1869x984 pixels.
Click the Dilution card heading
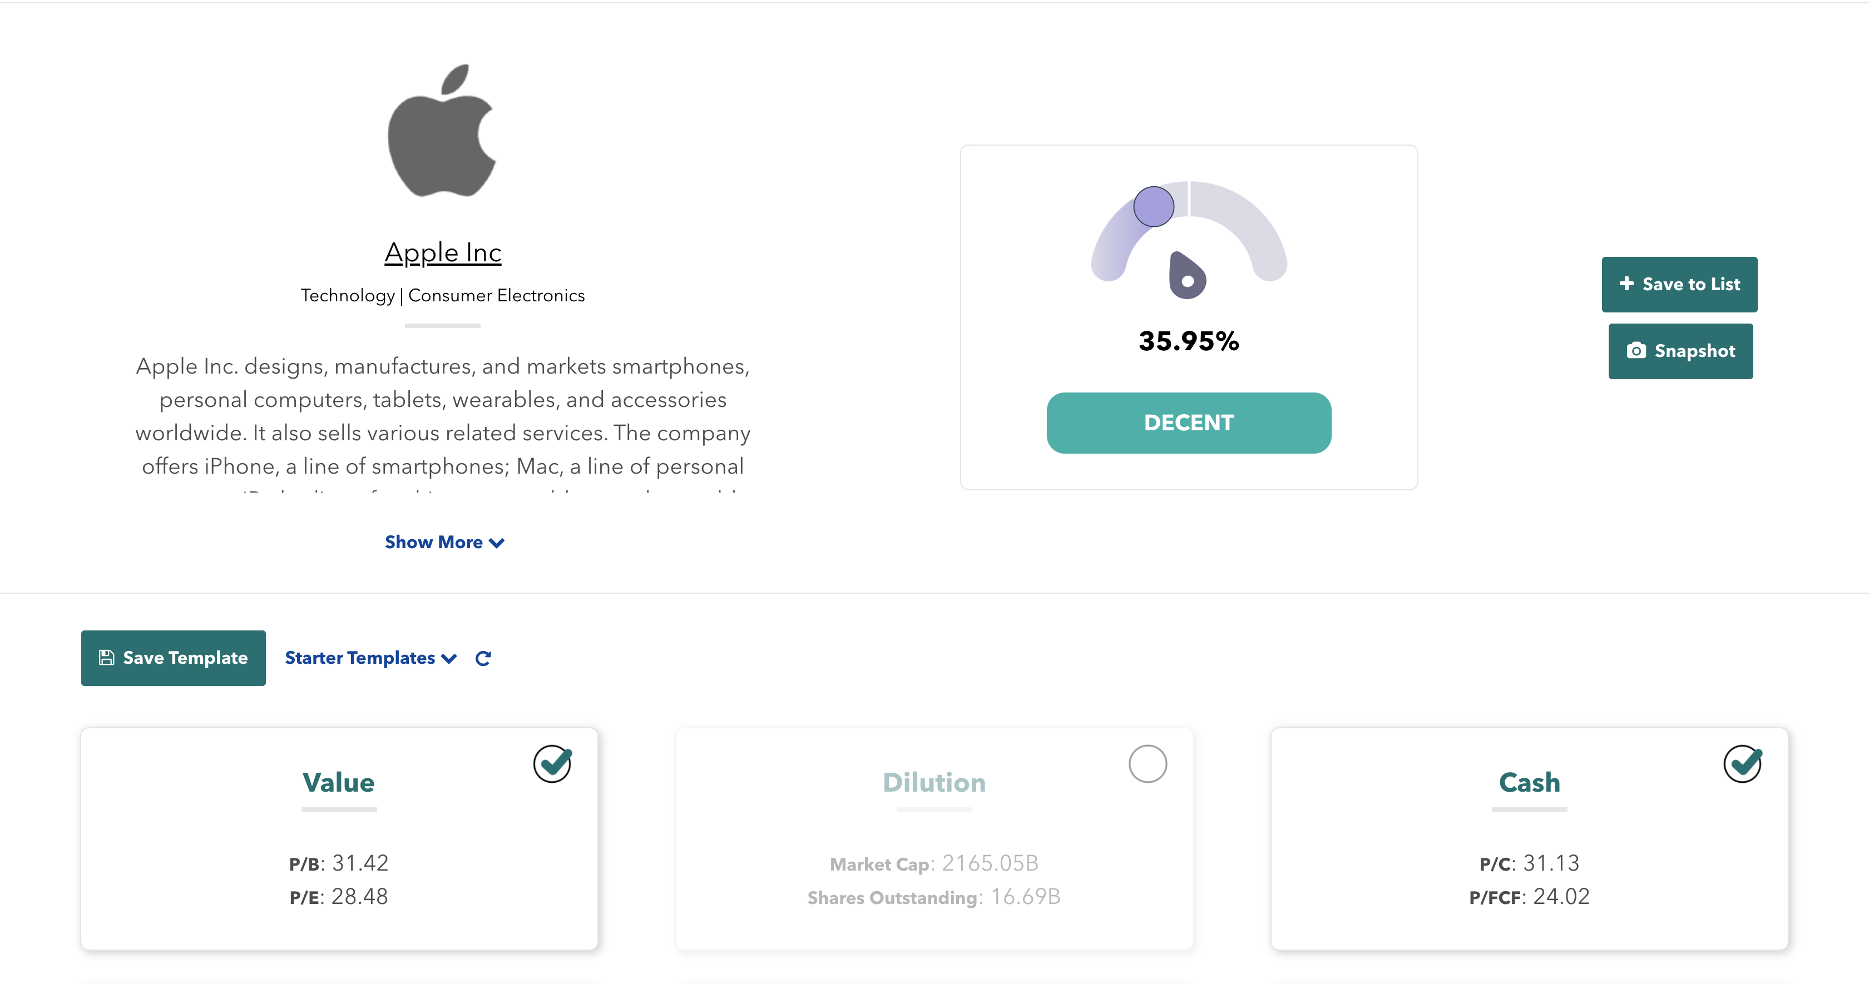tap(934, 782)
